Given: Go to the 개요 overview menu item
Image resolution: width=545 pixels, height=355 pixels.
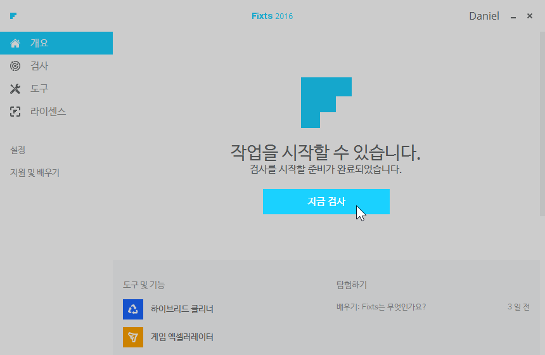Looking at the screenshot, I should (56, 43).
